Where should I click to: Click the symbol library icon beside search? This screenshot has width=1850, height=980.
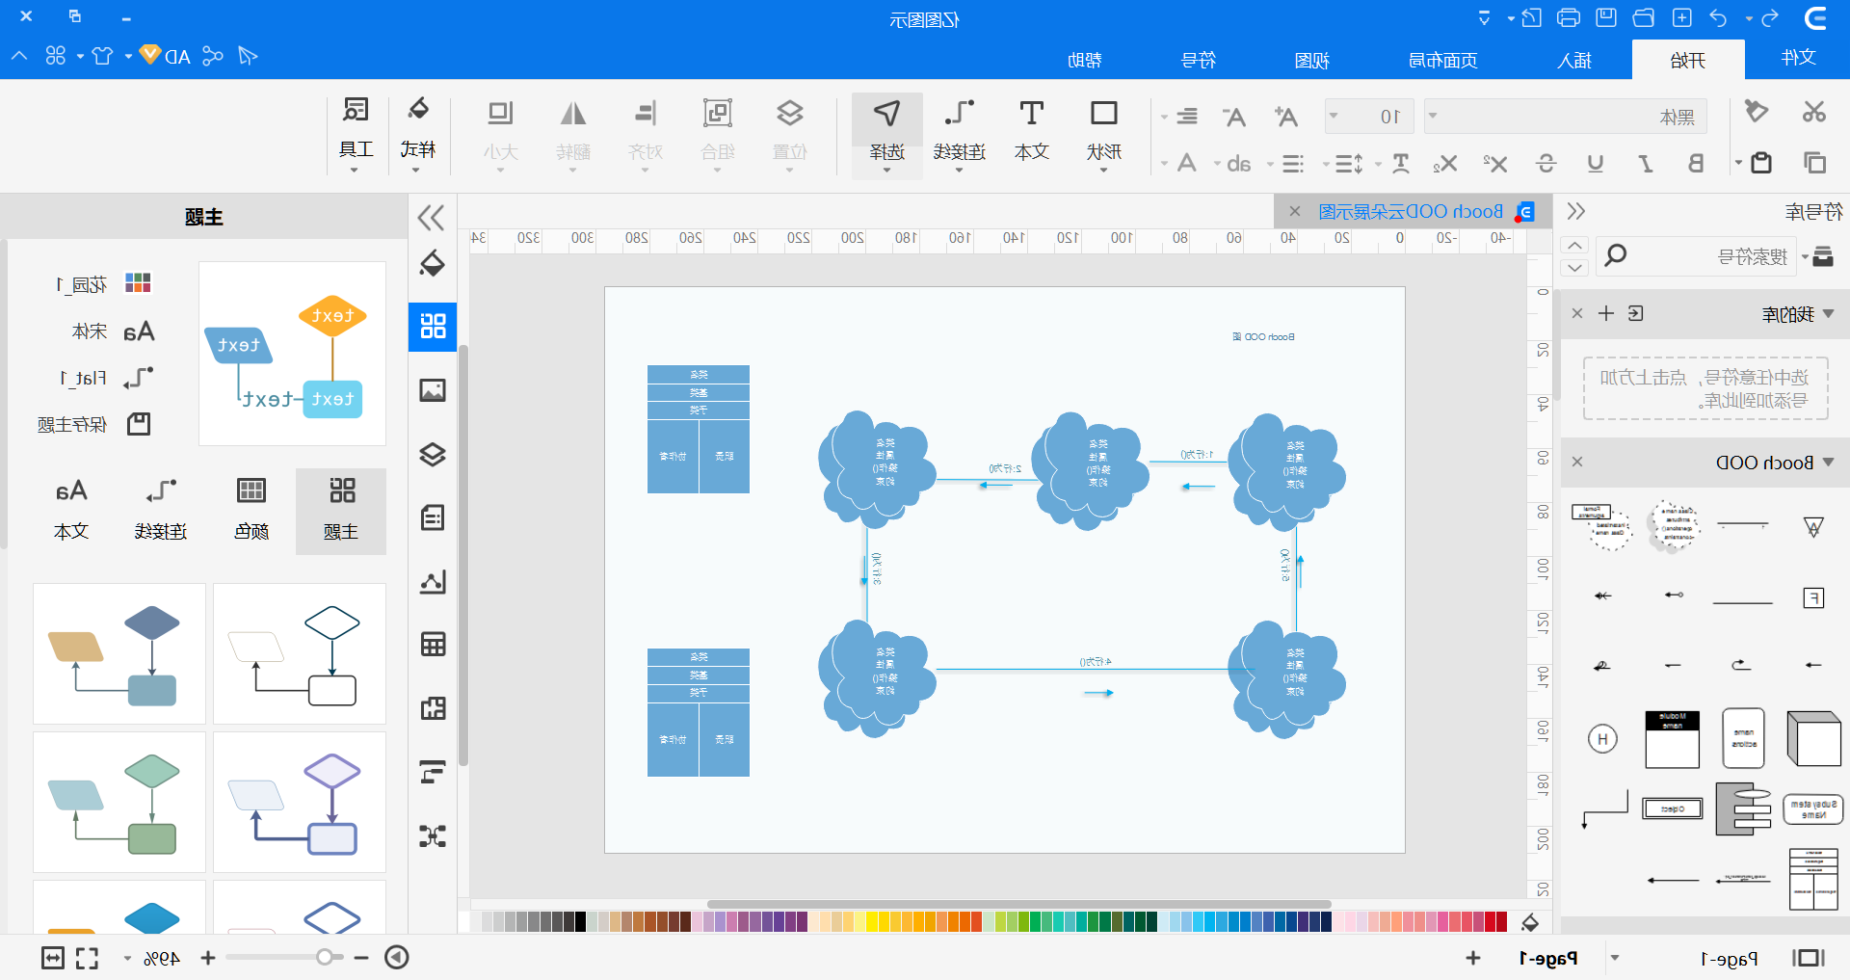tap(1822, 256)
